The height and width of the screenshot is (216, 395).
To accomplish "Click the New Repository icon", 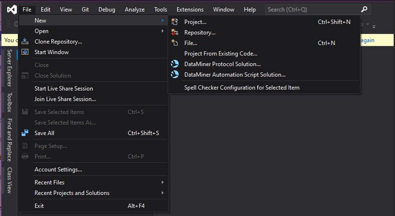I will pyautogui.click(x=175, y=33).
